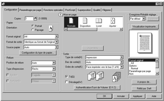Decrease copies with the down spinner arrow
The width and height of the screenshot is (164, 101).
coord(35,19)
